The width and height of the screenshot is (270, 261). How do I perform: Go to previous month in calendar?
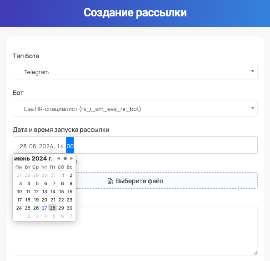[58, 159]
